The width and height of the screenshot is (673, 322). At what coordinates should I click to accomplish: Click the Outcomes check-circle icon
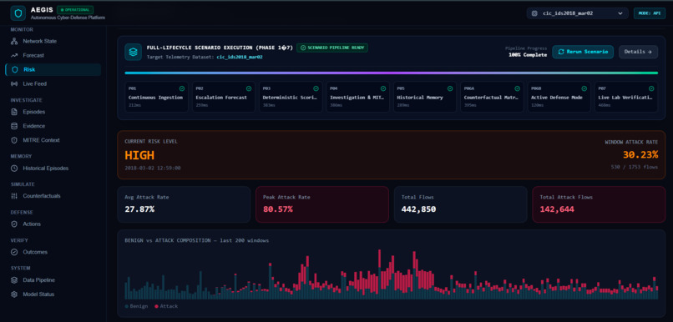(x=14, y=252)
